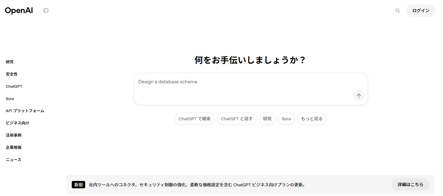
Task: Click the banner text about ChatGPT ビジネス向けプラン
Action: point(198,185)
